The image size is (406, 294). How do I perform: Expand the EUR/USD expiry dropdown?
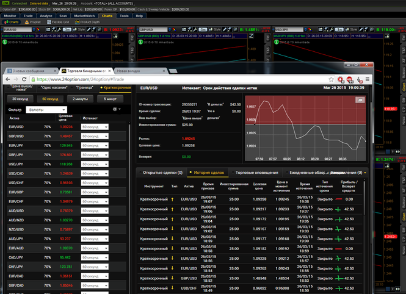(95, 127)
